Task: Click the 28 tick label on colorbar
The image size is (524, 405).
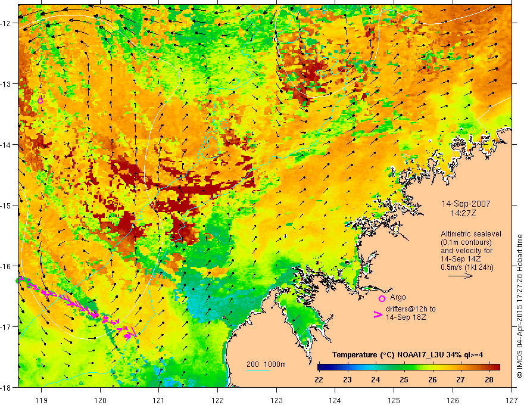Action: pos(489,379)
